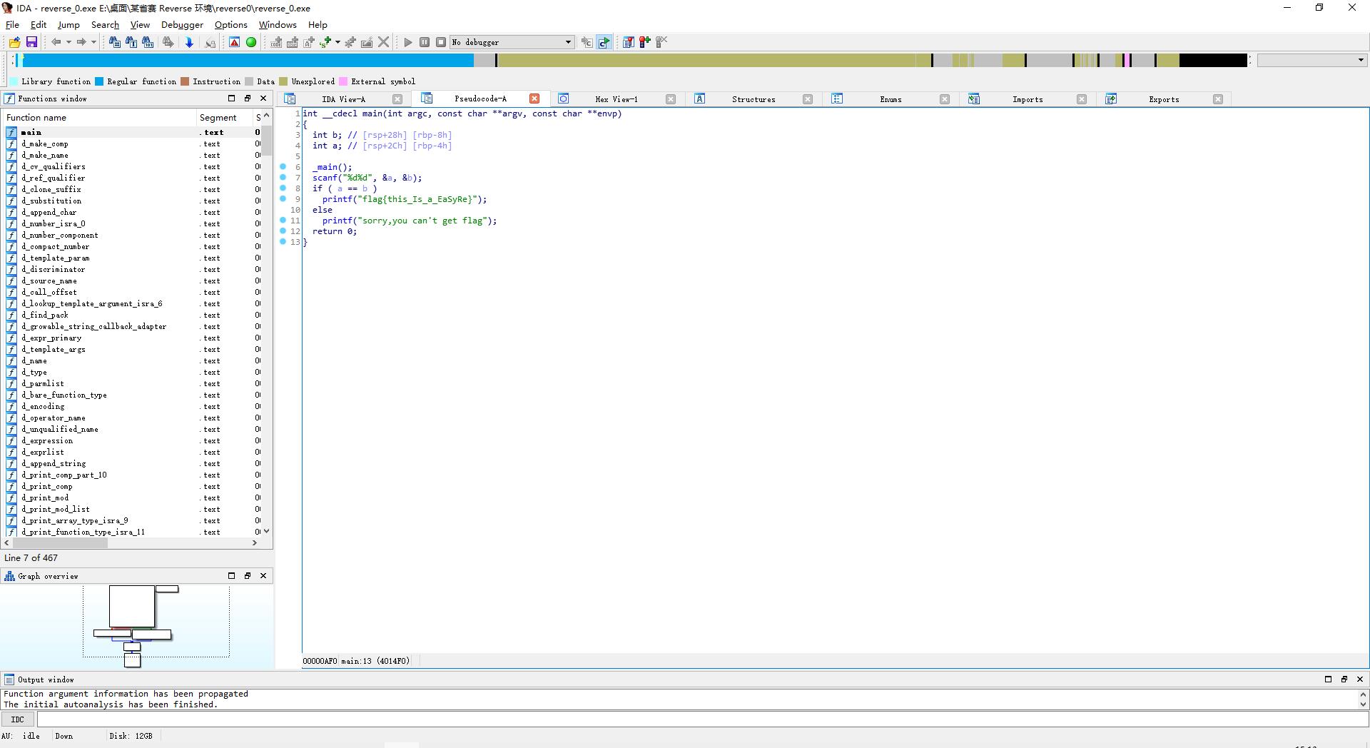
Task: Open the Options menu
Action: (x=230, y=24)
